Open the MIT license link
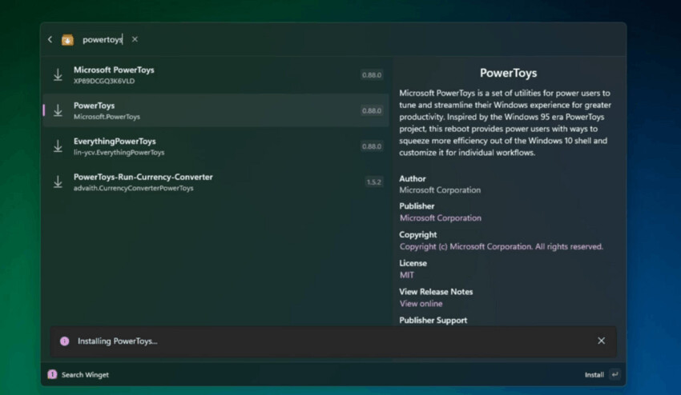Image resolution: width=681 pixels, height=395 pixels. (407, 275)
